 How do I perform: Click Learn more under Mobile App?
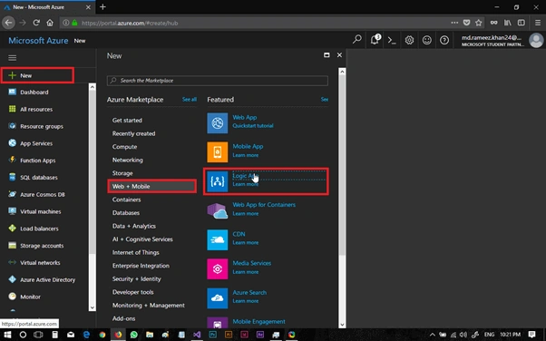coord(246,155)
